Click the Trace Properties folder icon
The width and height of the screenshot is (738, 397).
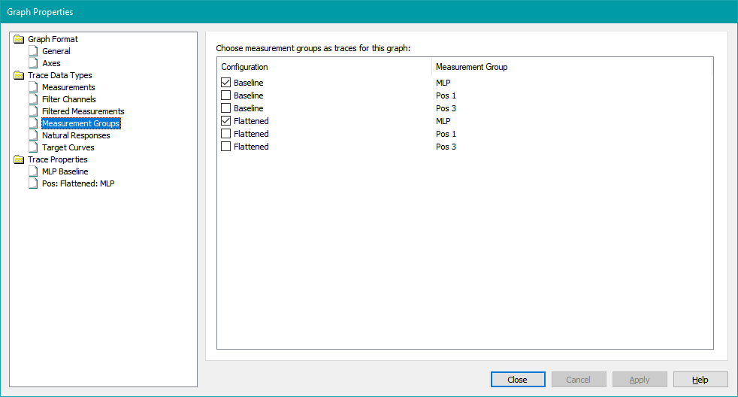[x=19, y=159]
